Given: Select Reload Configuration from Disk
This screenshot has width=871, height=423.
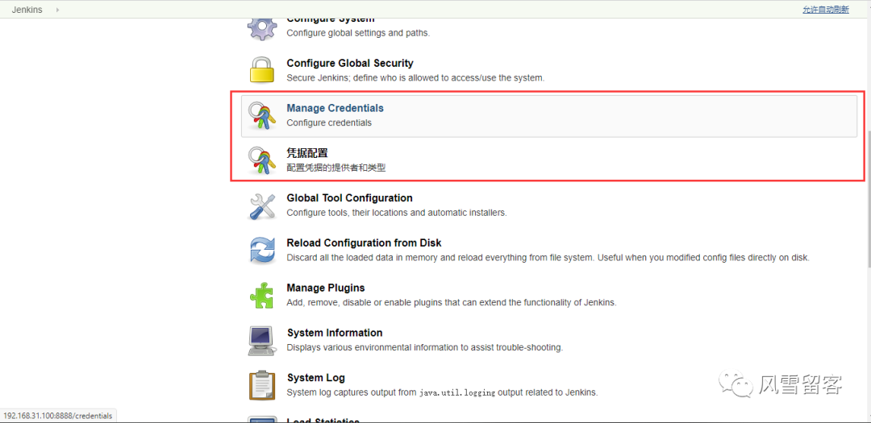Looking at the screenshot, I should 364,243.
